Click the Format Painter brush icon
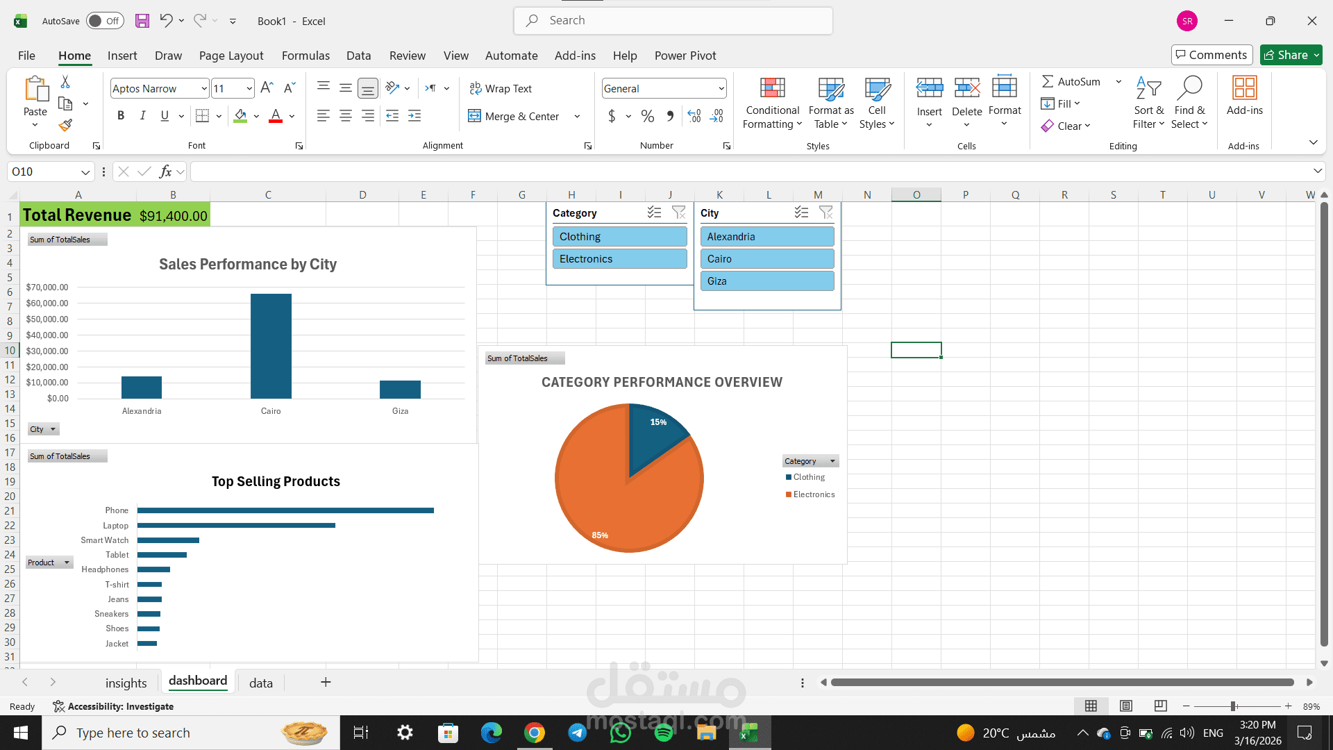 coord(65,125)
